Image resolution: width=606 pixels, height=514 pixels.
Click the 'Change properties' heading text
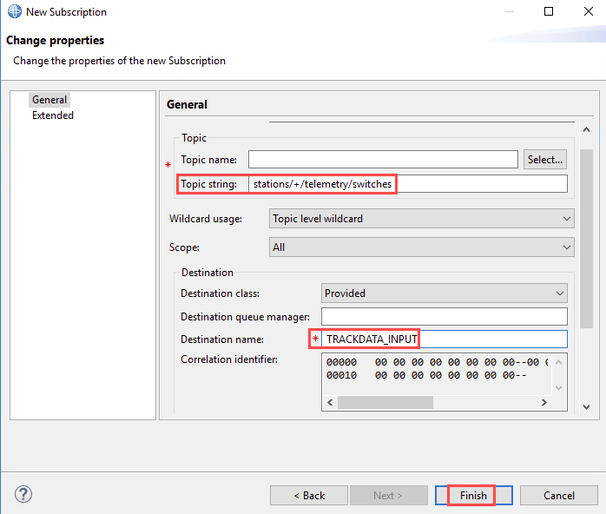pyautogui.click(x=55, y=40)
